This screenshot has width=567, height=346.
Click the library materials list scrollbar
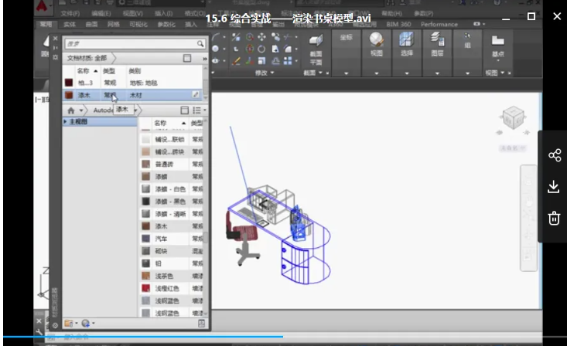206,237
